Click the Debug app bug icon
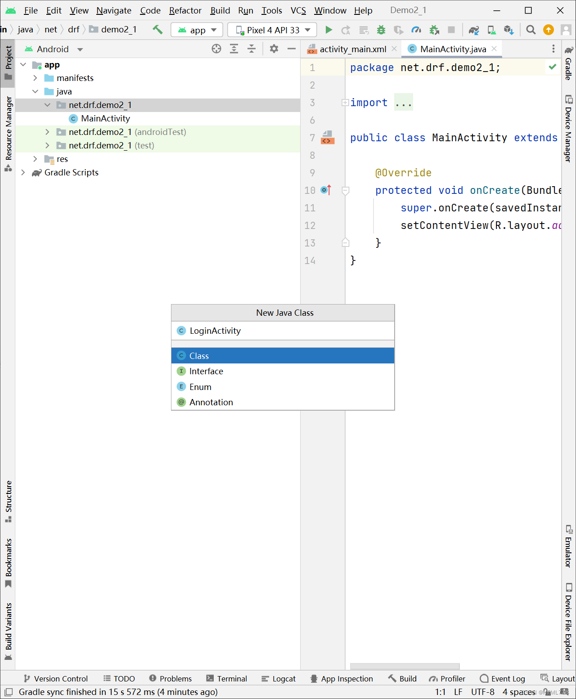 tap(381, 30)
